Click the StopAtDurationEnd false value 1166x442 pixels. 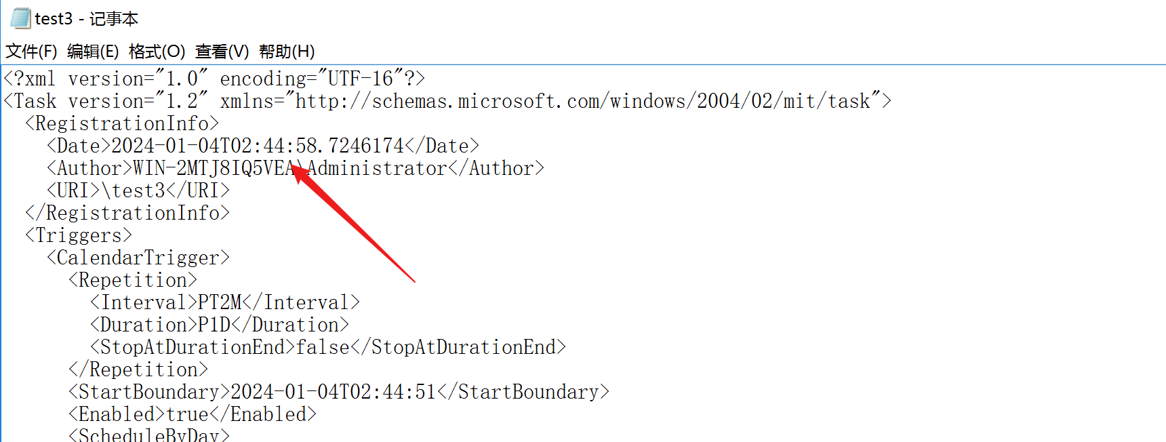tap(323, 347)
